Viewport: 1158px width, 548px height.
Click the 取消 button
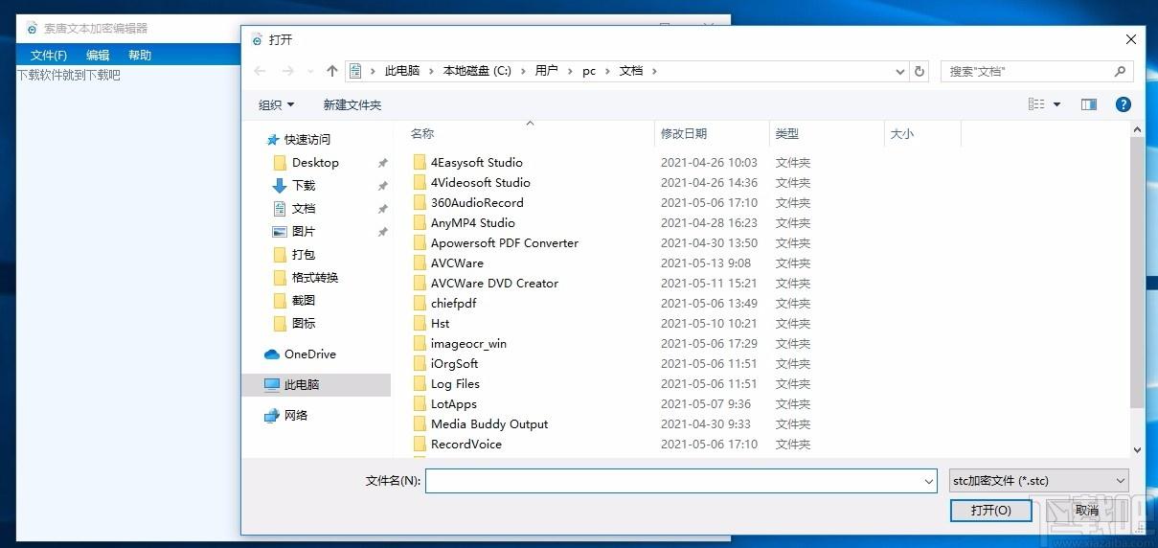point(1087,511)
